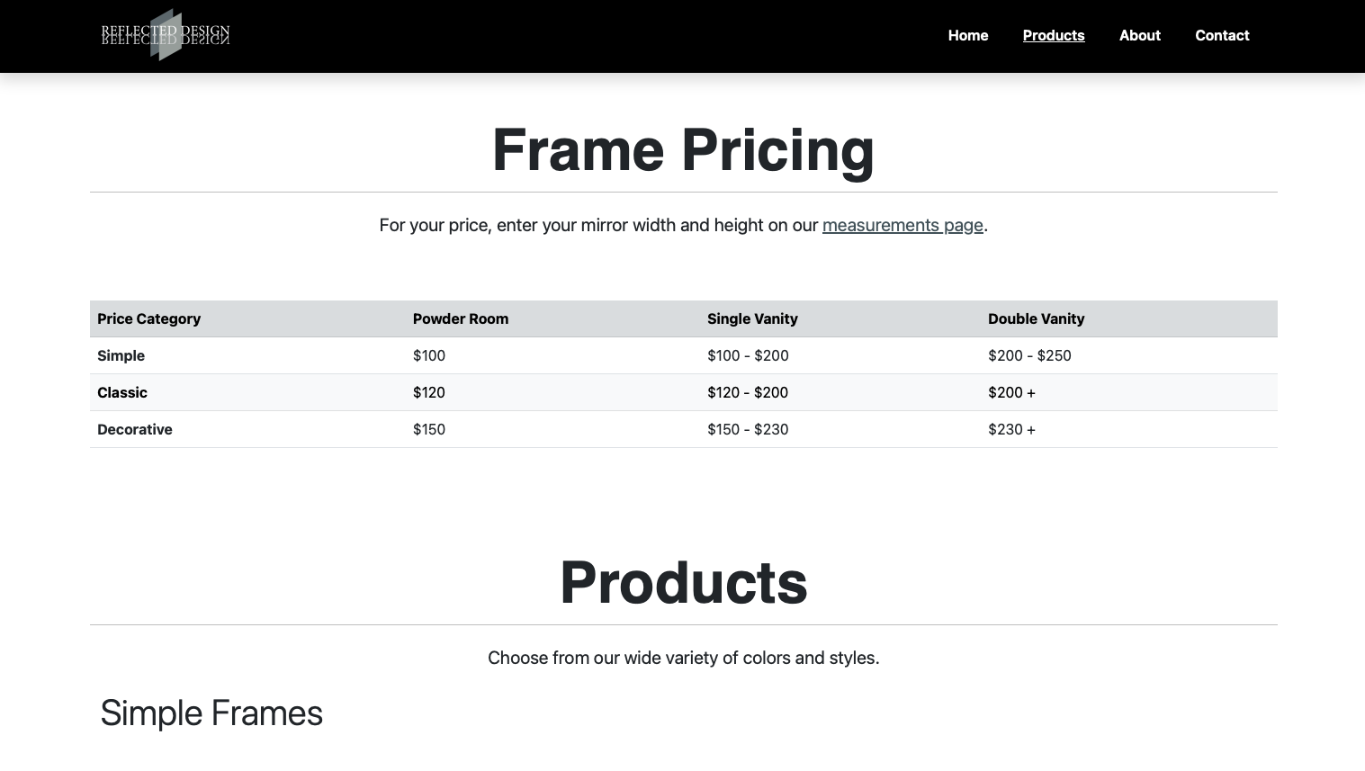
Task: Open the Contact page
Action: (1222, 35)
